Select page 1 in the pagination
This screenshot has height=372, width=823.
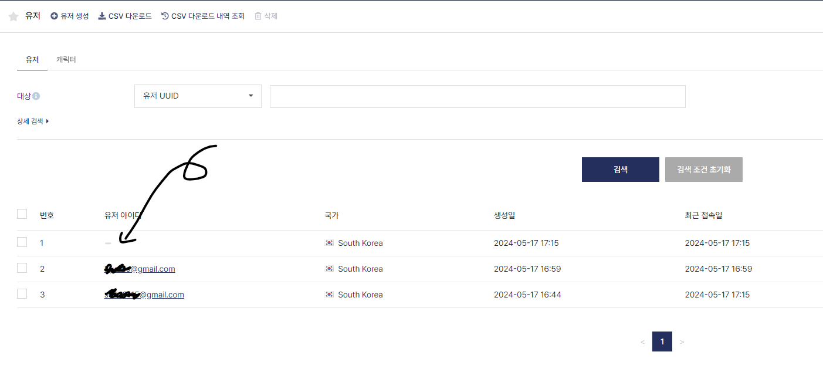coord(662,341)
